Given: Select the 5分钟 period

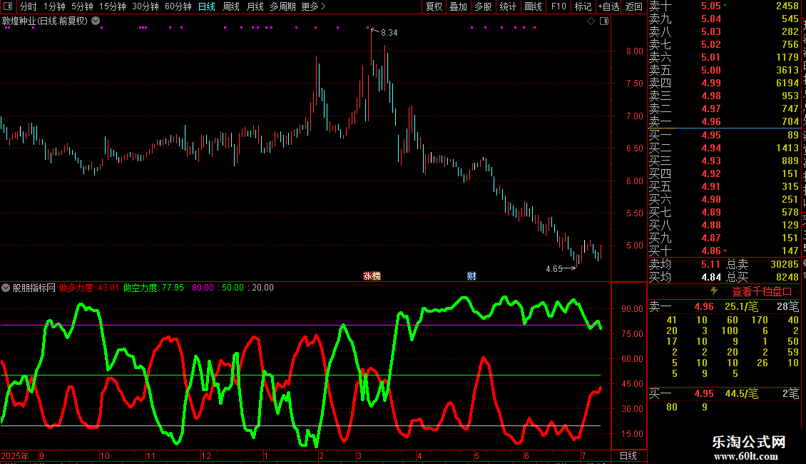Looking at the screenshot, I should (82, 6).
